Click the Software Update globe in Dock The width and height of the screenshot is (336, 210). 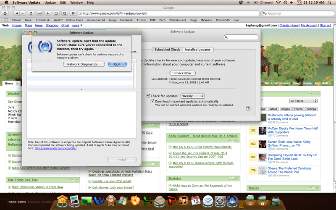232,201
